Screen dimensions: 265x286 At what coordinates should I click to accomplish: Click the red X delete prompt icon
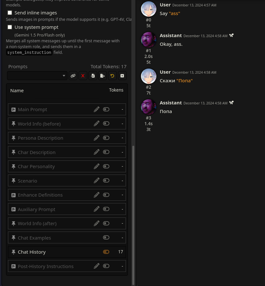83,76
